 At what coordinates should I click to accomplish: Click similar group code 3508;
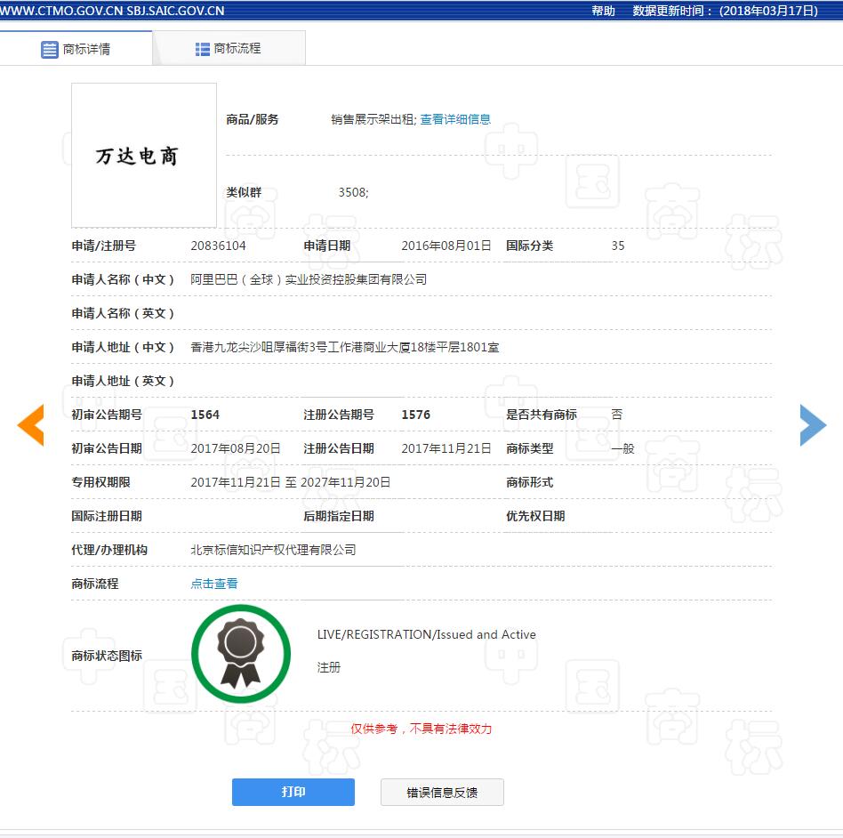[x=353, y=192]
